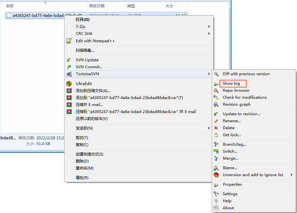
Task: Open Revision graph
Action: click(236, 105)
